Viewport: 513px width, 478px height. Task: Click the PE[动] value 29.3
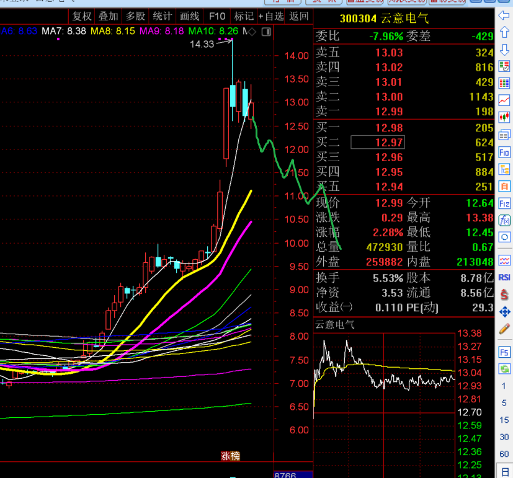point(483,308)
